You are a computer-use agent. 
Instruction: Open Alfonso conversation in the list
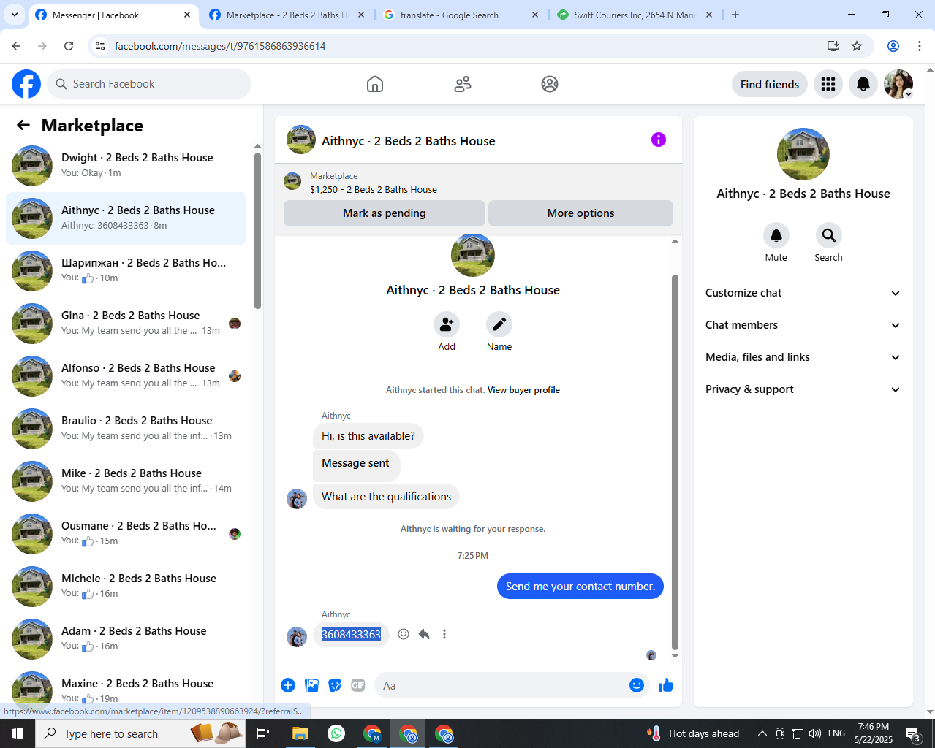pyautogui.click(x=126, y=376)
